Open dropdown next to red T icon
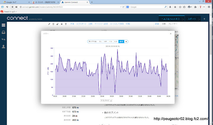This screenshot has height=125, width=213. [x=204, y=7]
